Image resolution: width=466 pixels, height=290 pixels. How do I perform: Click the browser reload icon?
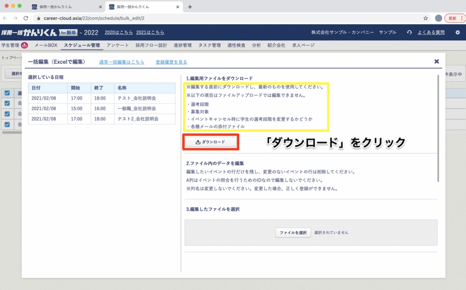(x=25, y=18)
